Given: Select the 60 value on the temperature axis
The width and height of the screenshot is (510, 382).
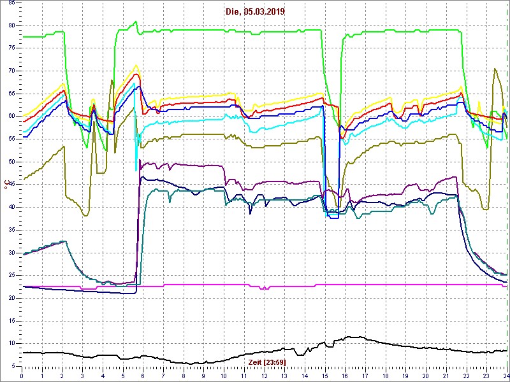Looking at the screenshot, I should click(x=11, y=117).
